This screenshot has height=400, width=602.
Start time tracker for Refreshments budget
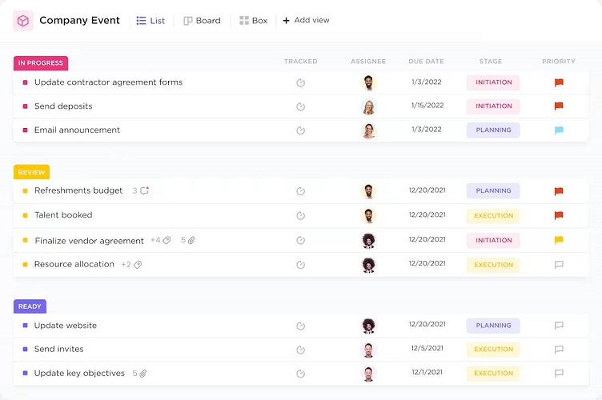click(x=301, y=191)
